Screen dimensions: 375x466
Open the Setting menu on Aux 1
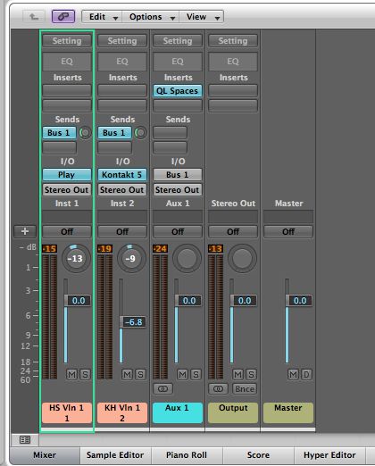[178, 41]
